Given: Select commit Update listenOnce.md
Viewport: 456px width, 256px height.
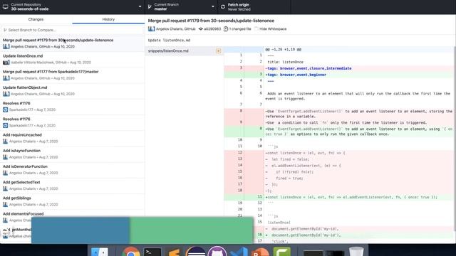Looking at the screenshot, I should [72, 59].
